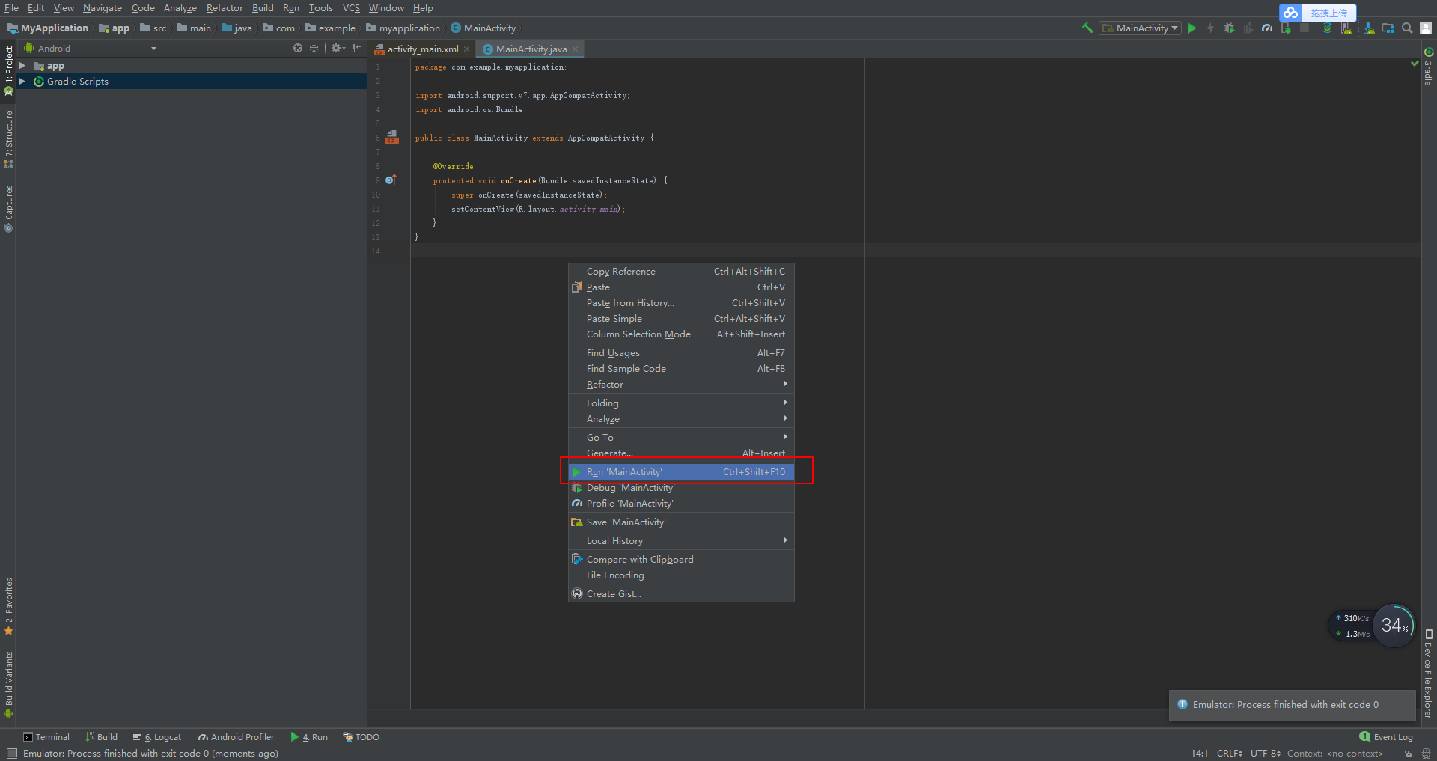
Task: Open the SDK Manager download icon
Action: (x=1369, y=28)
